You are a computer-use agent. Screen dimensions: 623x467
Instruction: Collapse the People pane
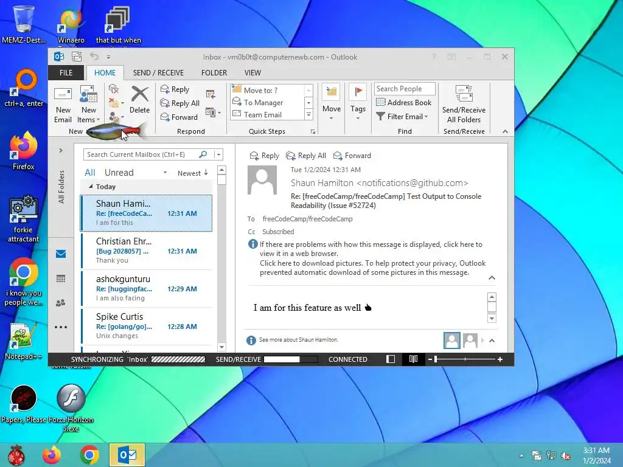click(492, 341)
